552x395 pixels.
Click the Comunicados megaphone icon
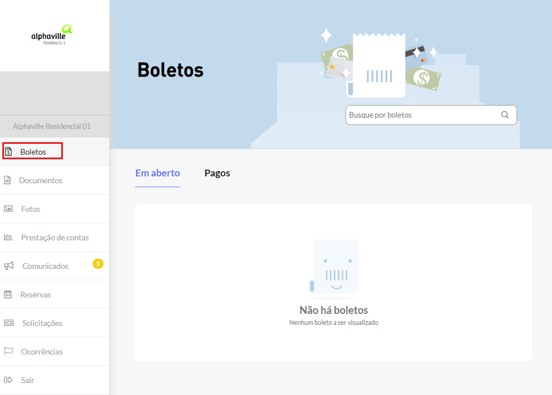(9, 266)
